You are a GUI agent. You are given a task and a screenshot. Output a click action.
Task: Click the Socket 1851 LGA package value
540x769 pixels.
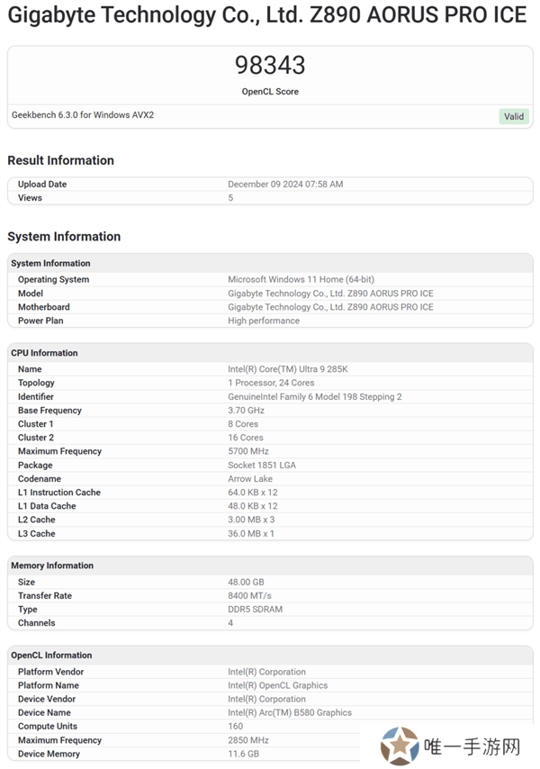tap(262, 465)
